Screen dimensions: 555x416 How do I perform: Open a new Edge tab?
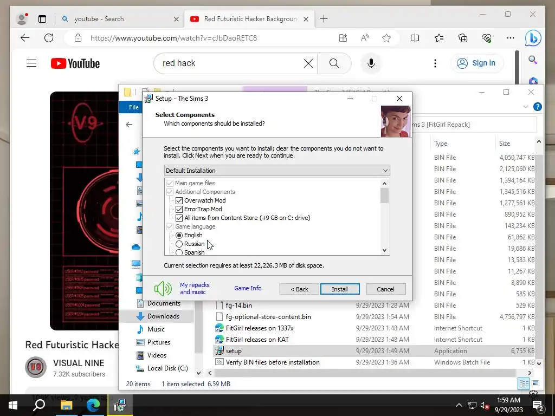coord(324,19)
